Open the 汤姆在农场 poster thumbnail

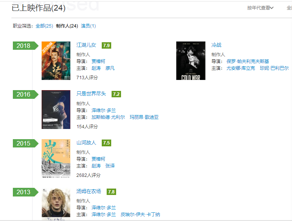coord(56,204)
